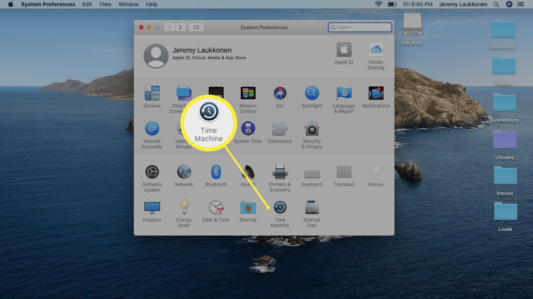Select the Leads folder on the desktop

point(505,211)
